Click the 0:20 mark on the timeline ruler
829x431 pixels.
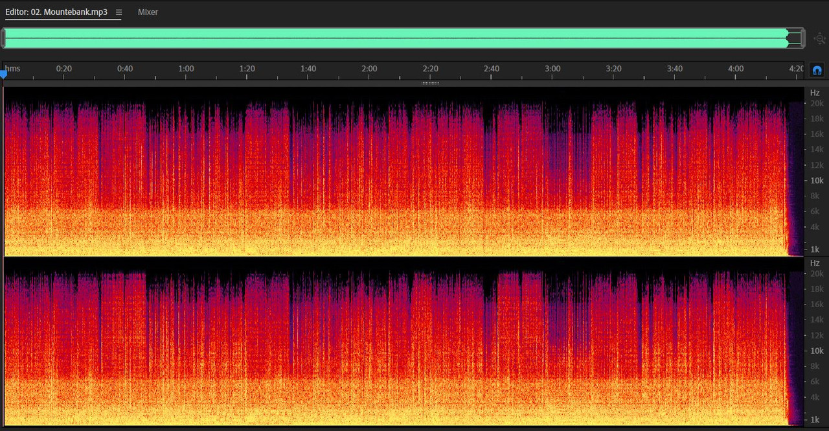[x=63, y=69]
